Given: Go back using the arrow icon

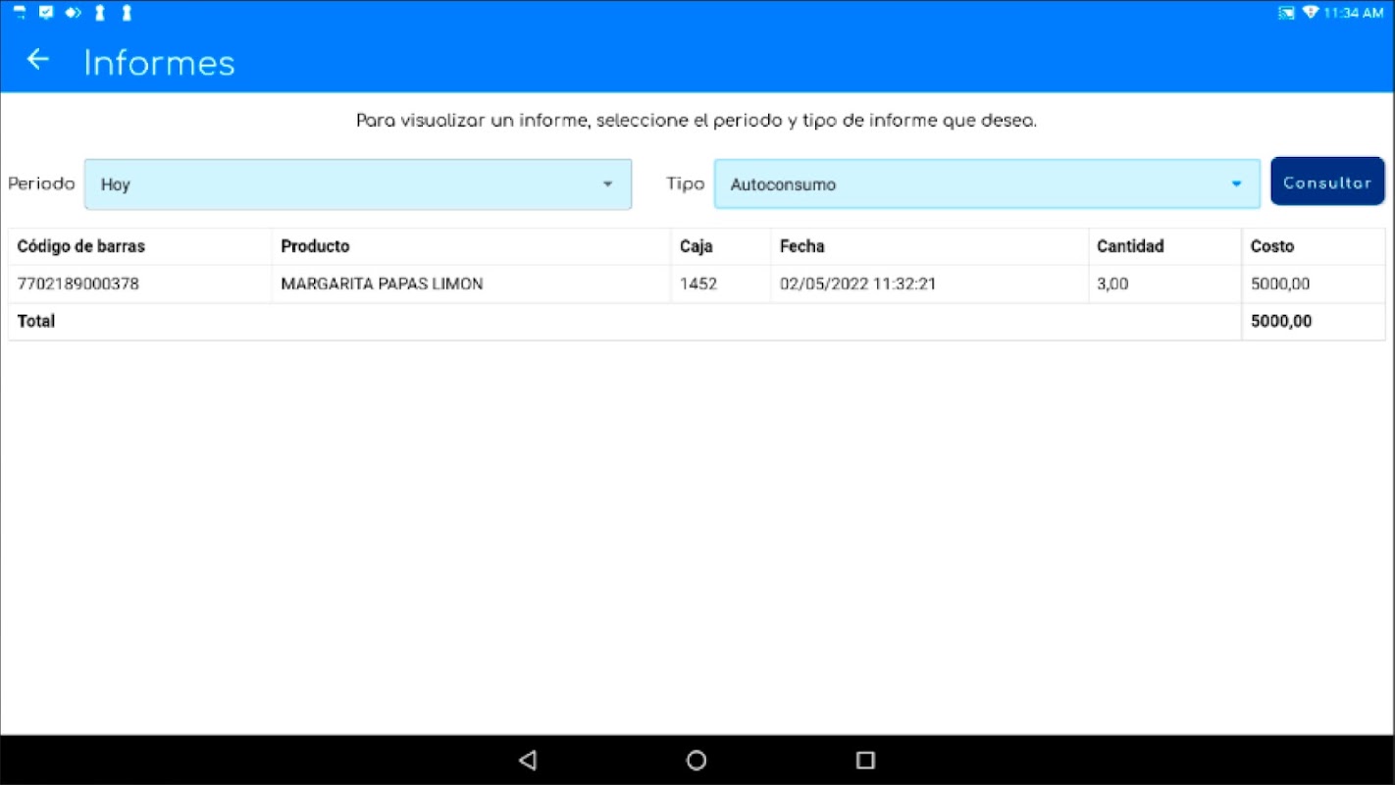Looking at the screenshot, I should tap(37, 60).
